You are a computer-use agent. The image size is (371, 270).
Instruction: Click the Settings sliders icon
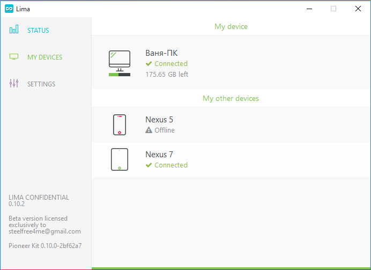[x=14, y=83]
